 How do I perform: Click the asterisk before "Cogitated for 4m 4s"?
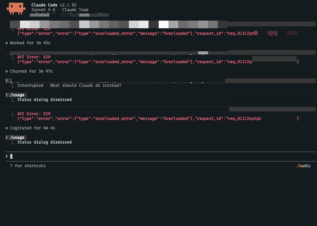(7, 128)
